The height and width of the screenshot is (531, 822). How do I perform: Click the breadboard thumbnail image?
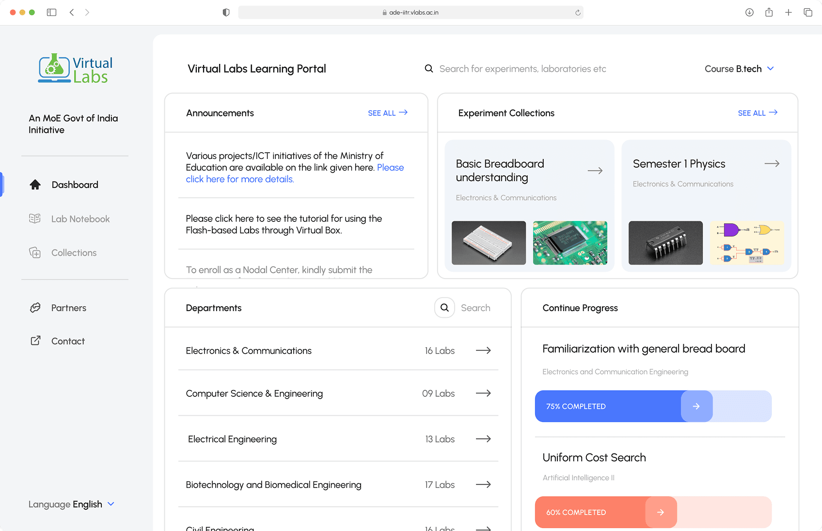[489, 243]
